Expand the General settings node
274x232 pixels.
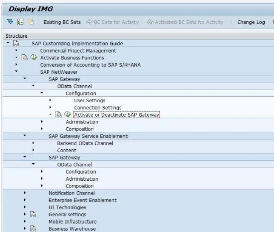point(25,214)
